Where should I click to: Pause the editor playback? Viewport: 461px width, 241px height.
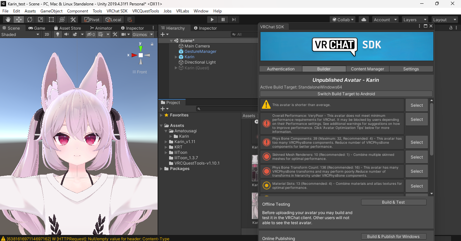pos(223,20)
